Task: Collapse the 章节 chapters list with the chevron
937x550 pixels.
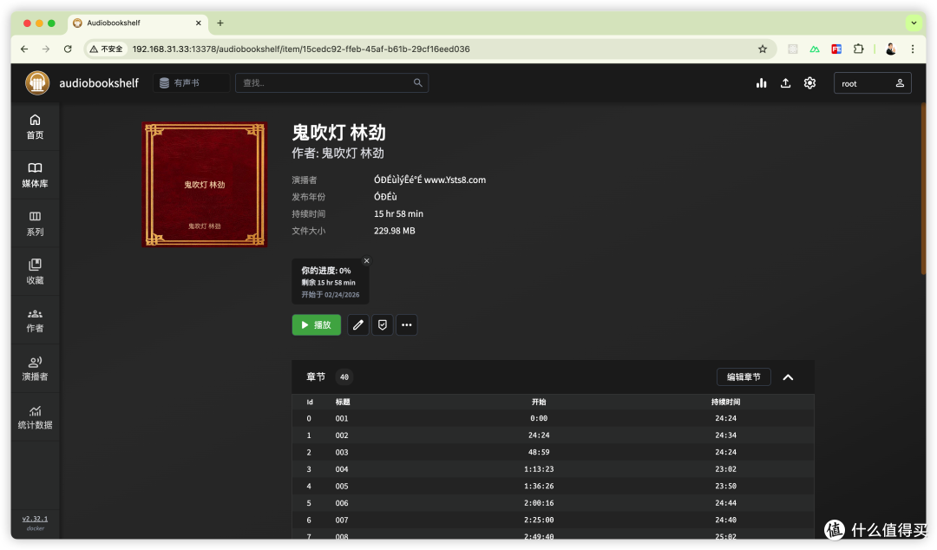Action: (x=788, y=376)
